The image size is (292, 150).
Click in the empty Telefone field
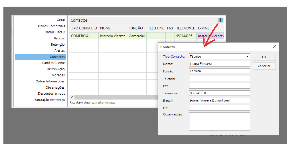(219, 79)
